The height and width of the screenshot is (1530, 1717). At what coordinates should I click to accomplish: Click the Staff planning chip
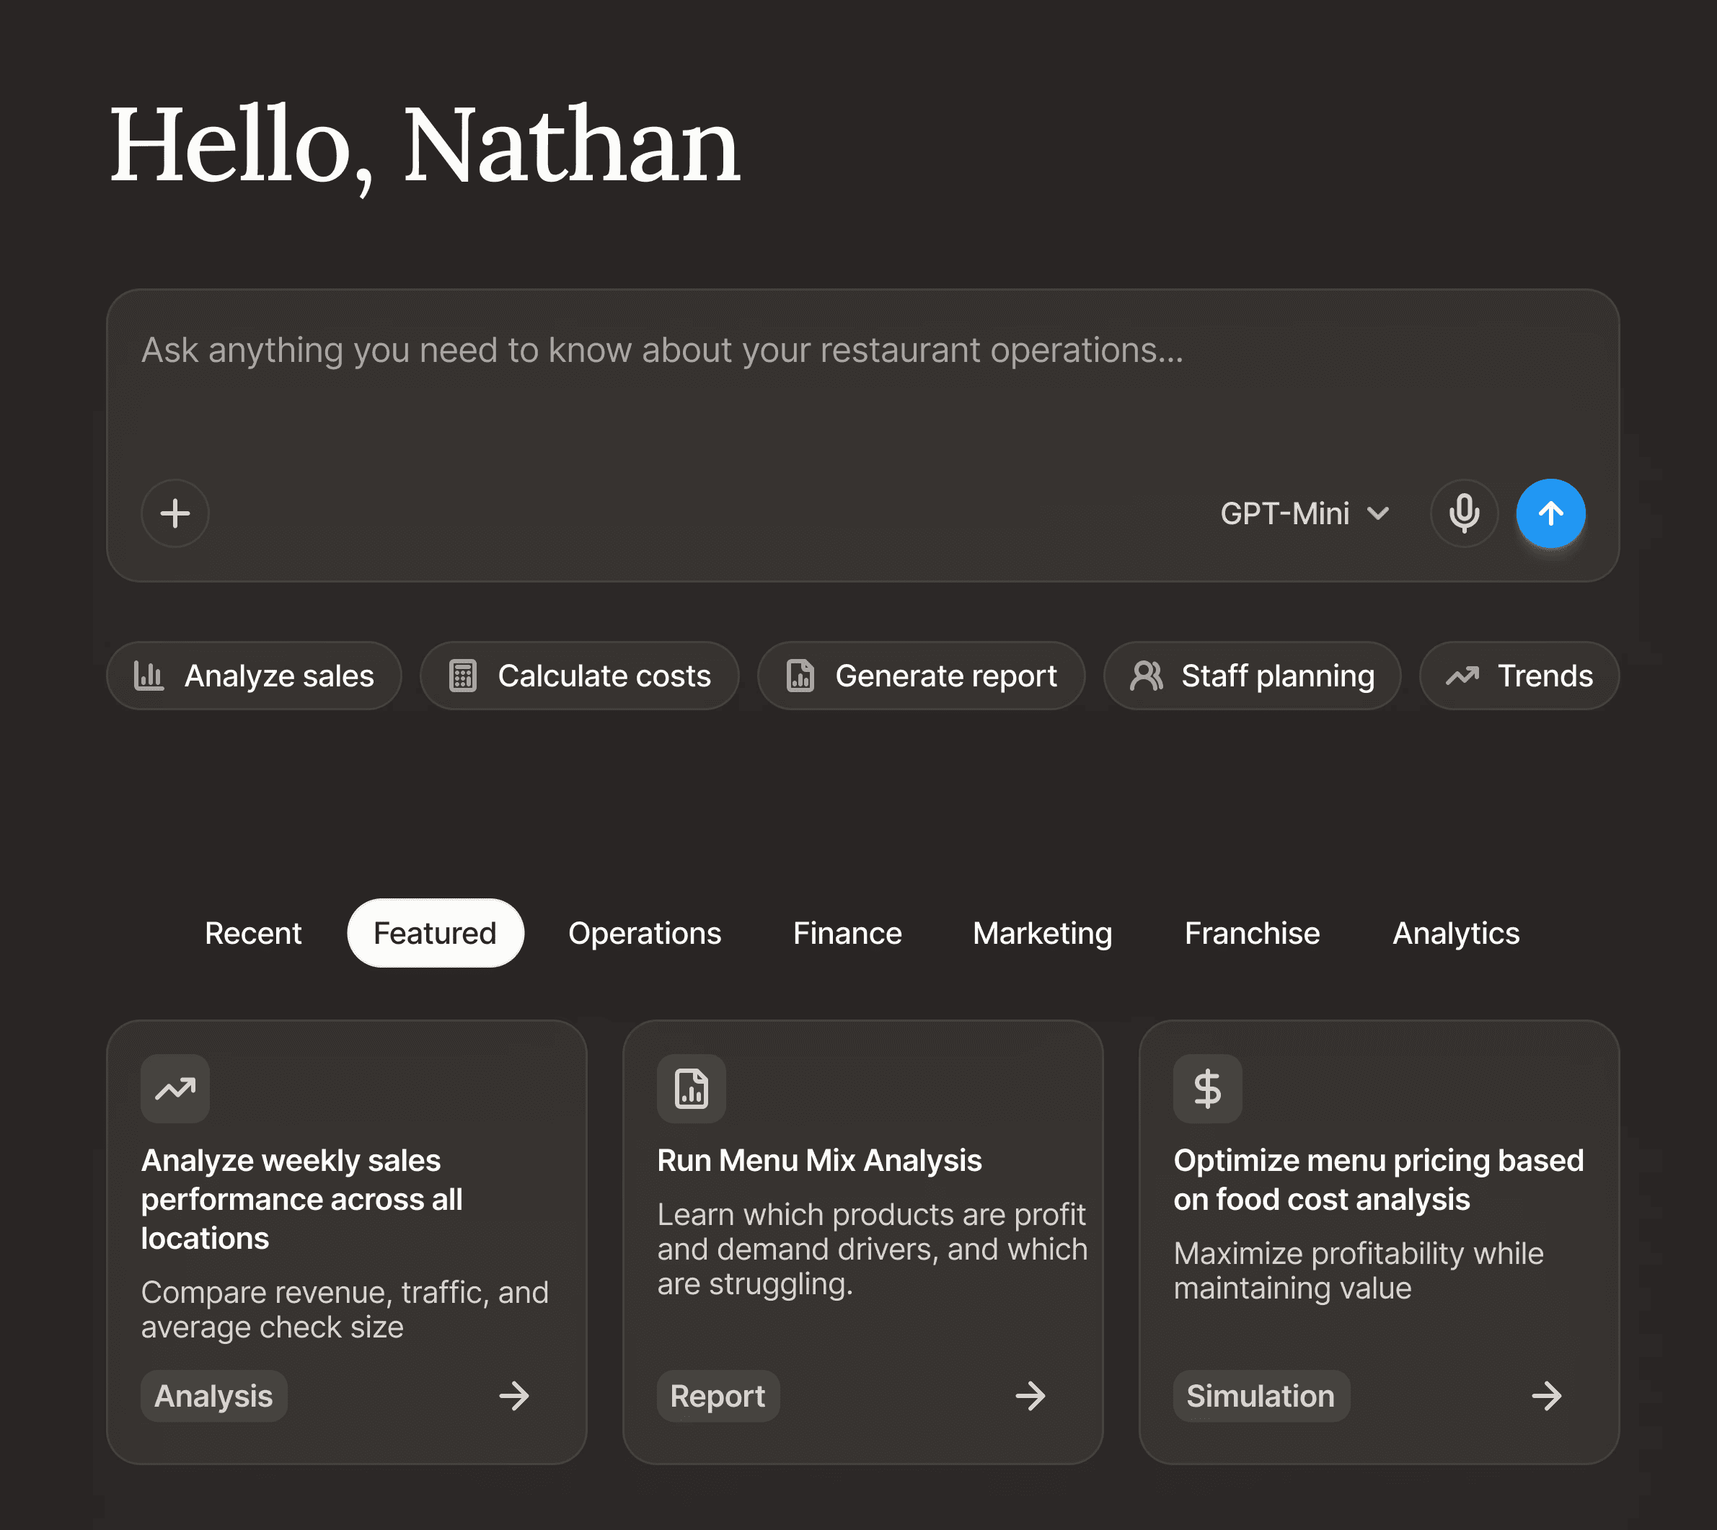[1252, 676]
